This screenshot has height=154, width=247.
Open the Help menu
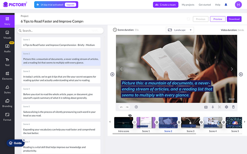click(x=218, y=5)
